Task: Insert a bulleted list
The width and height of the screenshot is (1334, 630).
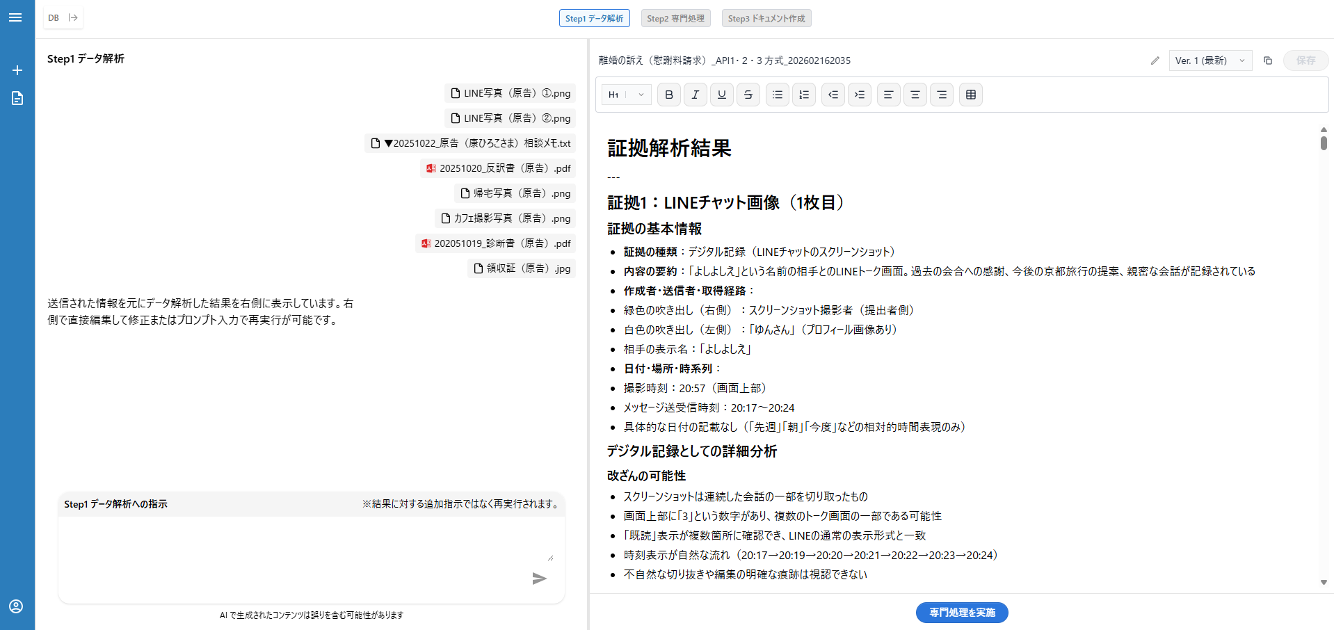Action: 777,95
